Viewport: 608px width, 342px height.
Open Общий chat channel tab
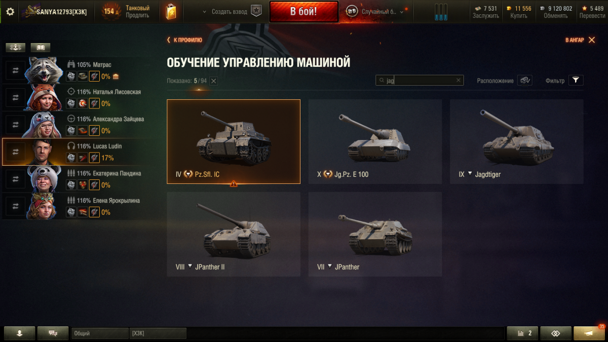(100, 333)
